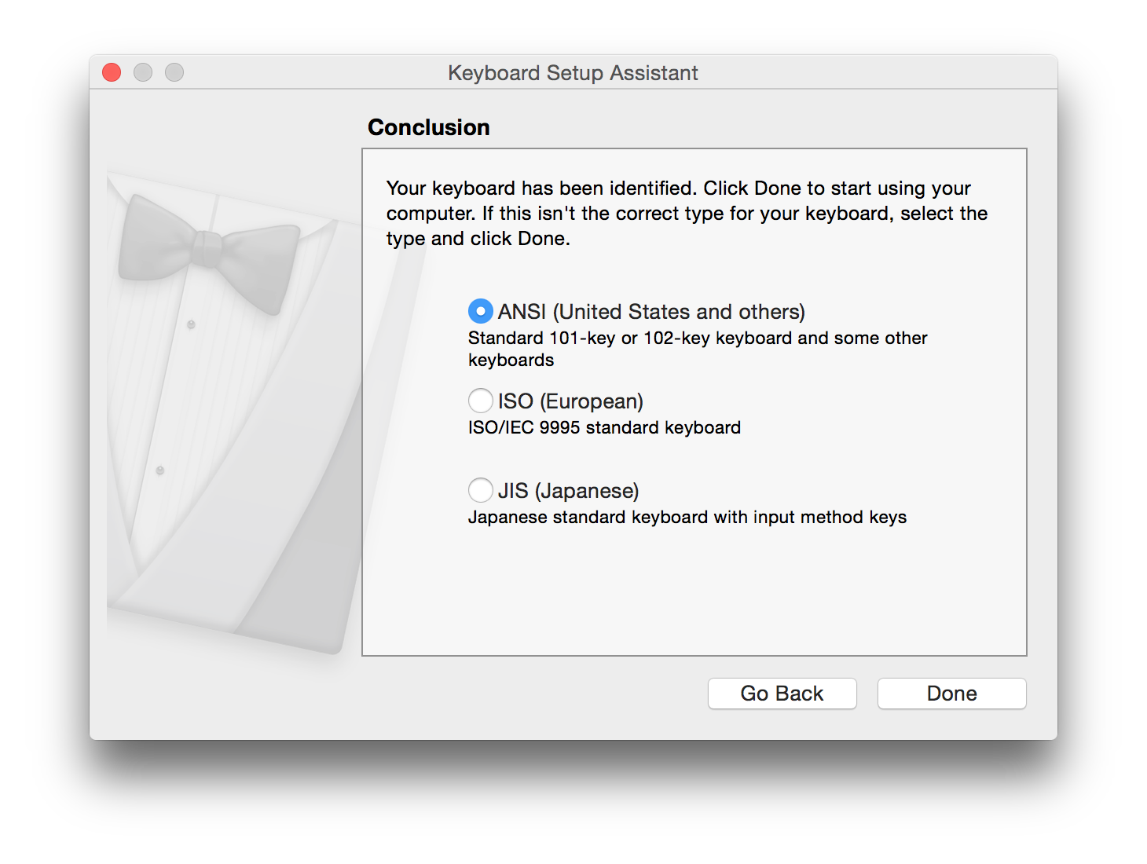Choose the ISO (European) radio button
This screenshot has height=864, width=1147.
481,401
